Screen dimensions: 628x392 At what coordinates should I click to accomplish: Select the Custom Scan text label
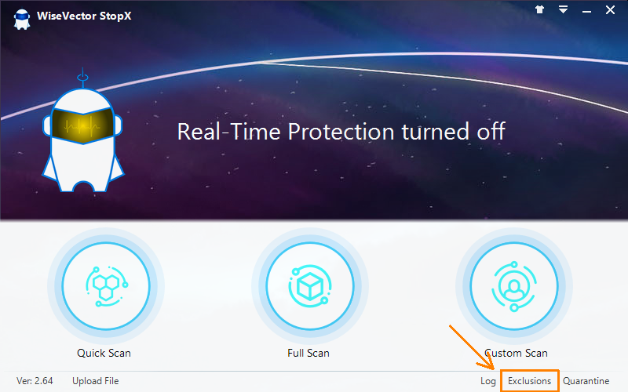[516, 354]
